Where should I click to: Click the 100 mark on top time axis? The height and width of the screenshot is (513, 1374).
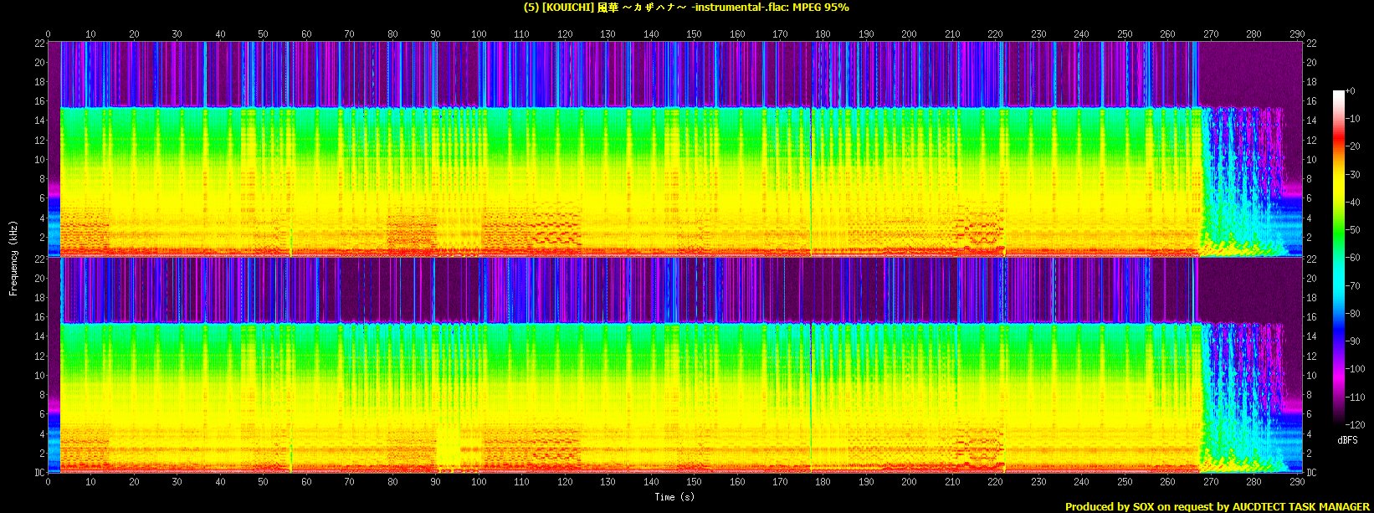pos(479,34)
